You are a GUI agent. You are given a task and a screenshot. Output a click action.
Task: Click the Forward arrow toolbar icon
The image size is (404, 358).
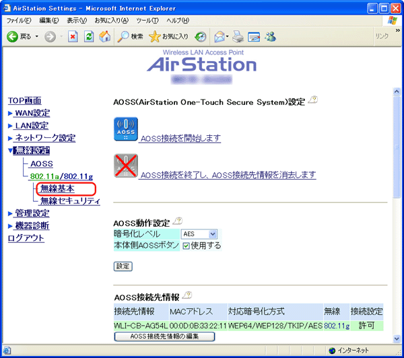(50, 37)
